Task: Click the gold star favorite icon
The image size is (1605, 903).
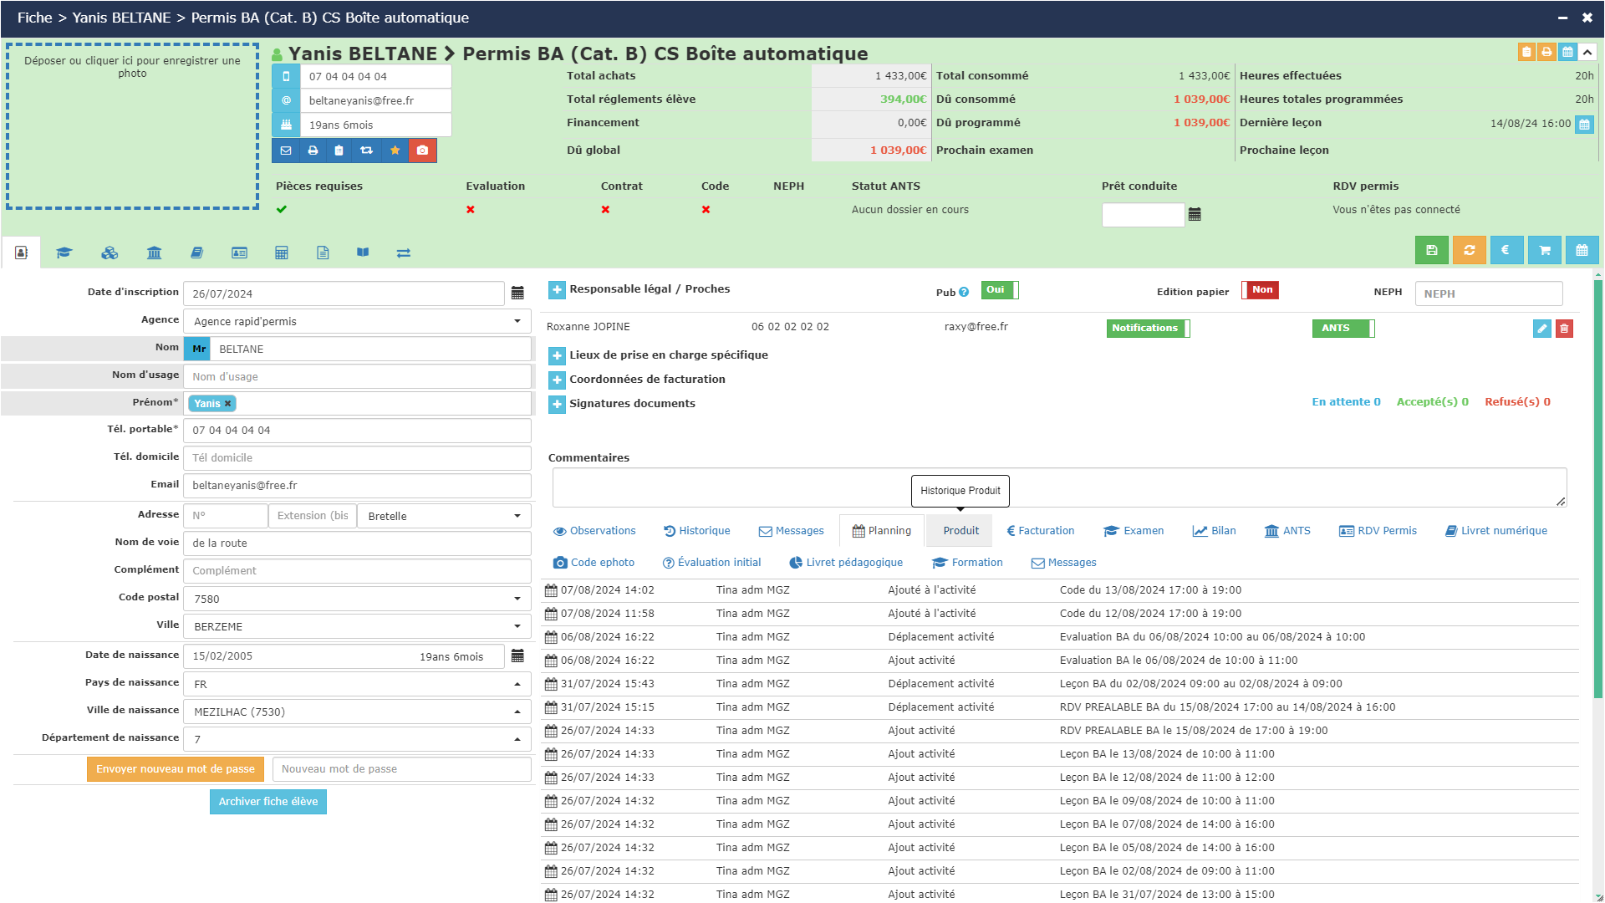Action: click(x=395, y=150)
